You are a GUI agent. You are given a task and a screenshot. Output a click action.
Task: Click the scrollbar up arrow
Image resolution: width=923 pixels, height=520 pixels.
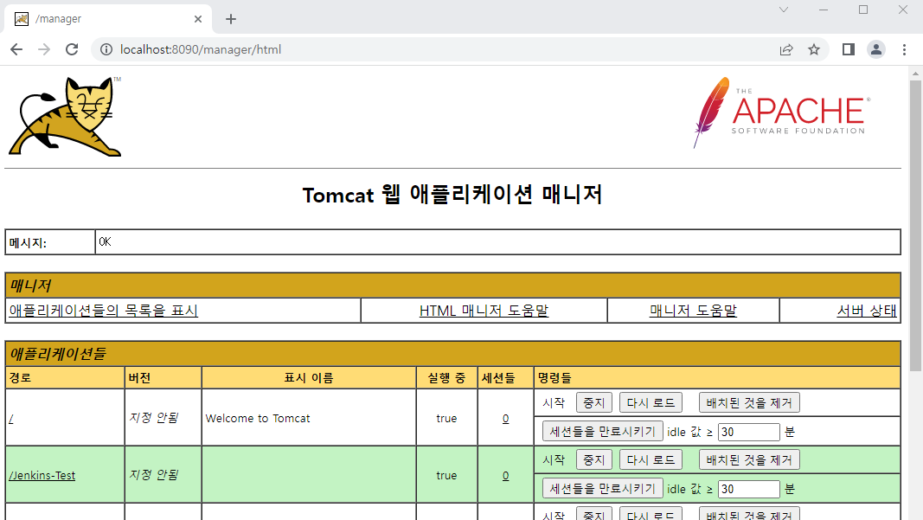point(915,74)
